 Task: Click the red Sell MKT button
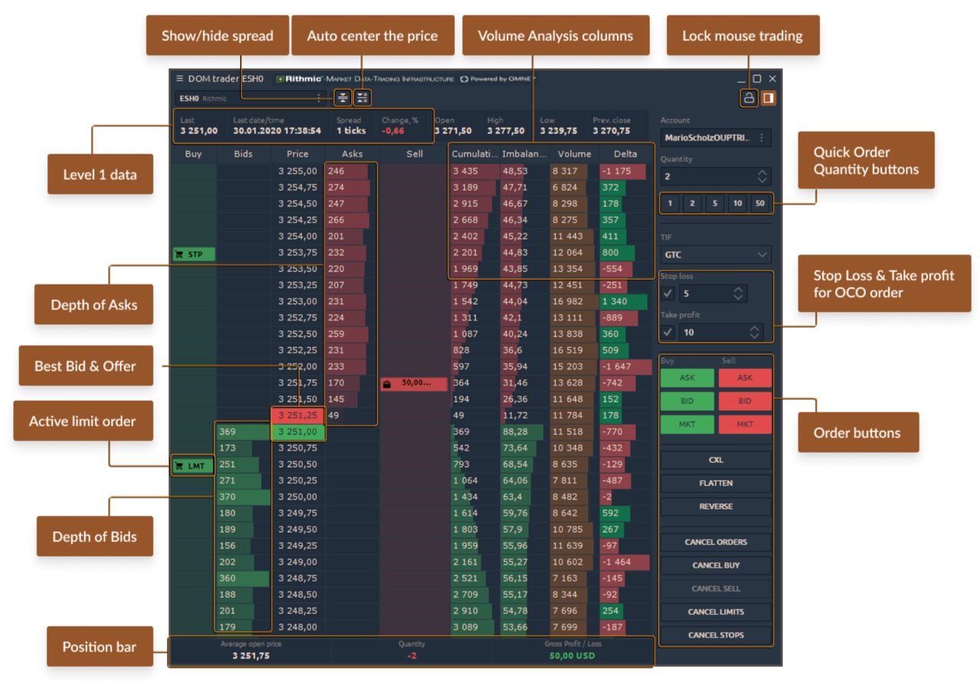[x=745, y=425]
